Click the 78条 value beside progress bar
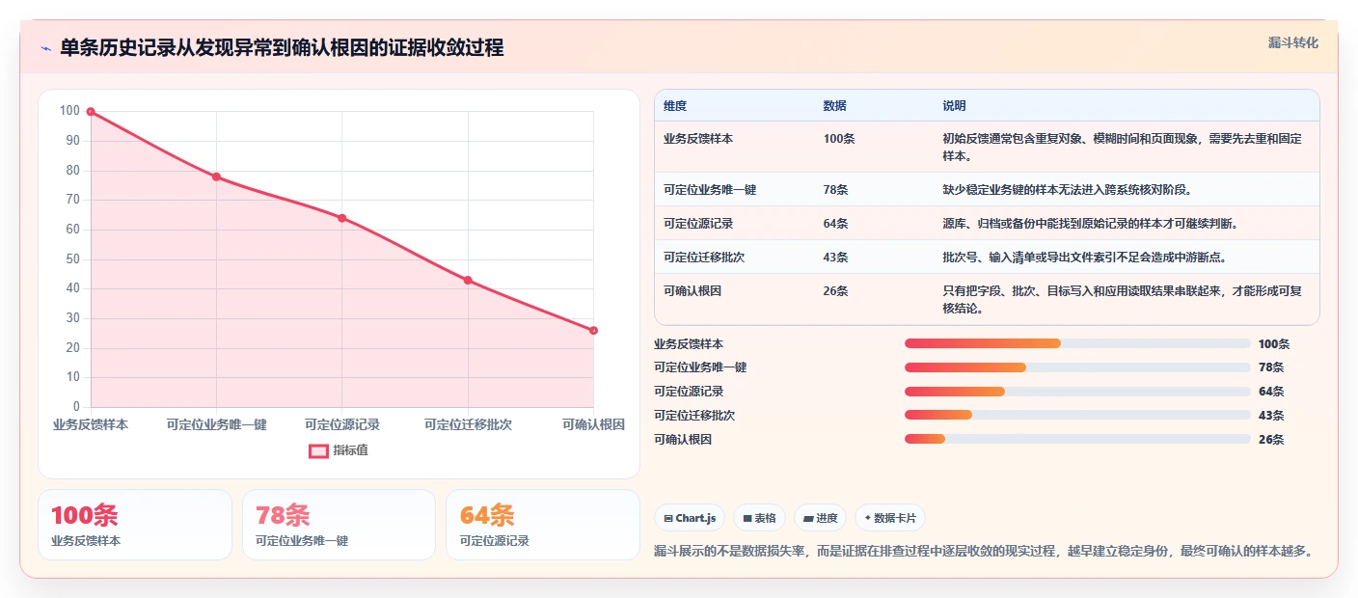This screenshot has height=598, width=1358. pos(1271,367)
